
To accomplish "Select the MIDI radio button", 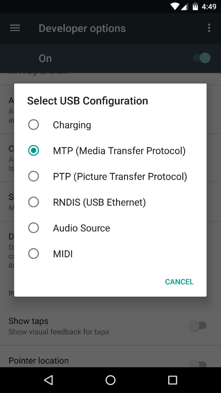I will coord(34,254).
